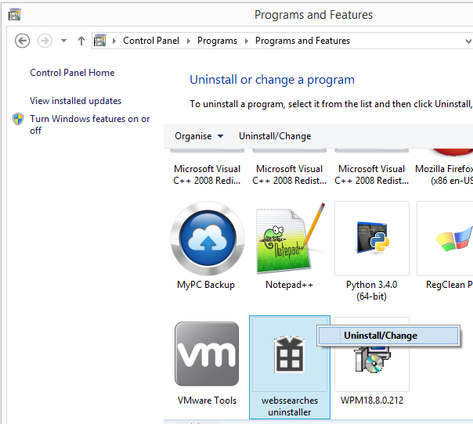The width and height of the screenshot is (473, 424).
Task: Select the Notepad++ program icon
Action: click(291, 239)
